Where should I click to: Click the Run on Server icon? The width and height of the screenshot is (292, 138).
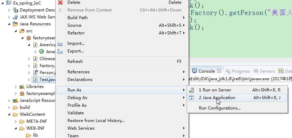click(x=192, y=90)
